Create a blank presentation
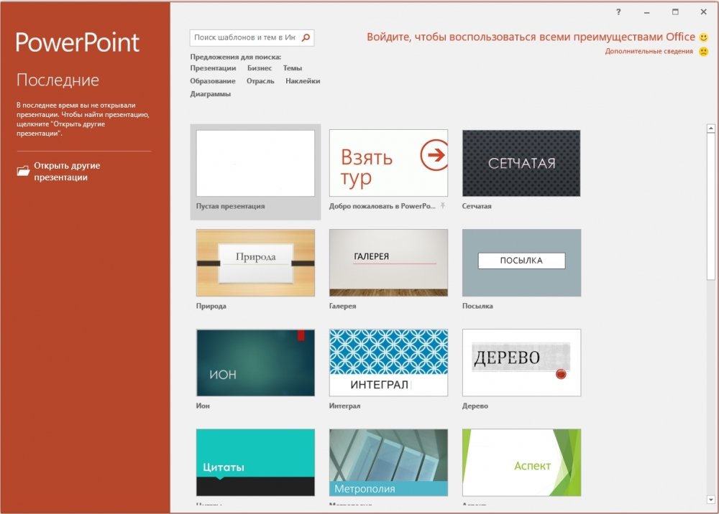Viewport: 719px width, 514px height. pyautogui.click(x=255, y=164)
